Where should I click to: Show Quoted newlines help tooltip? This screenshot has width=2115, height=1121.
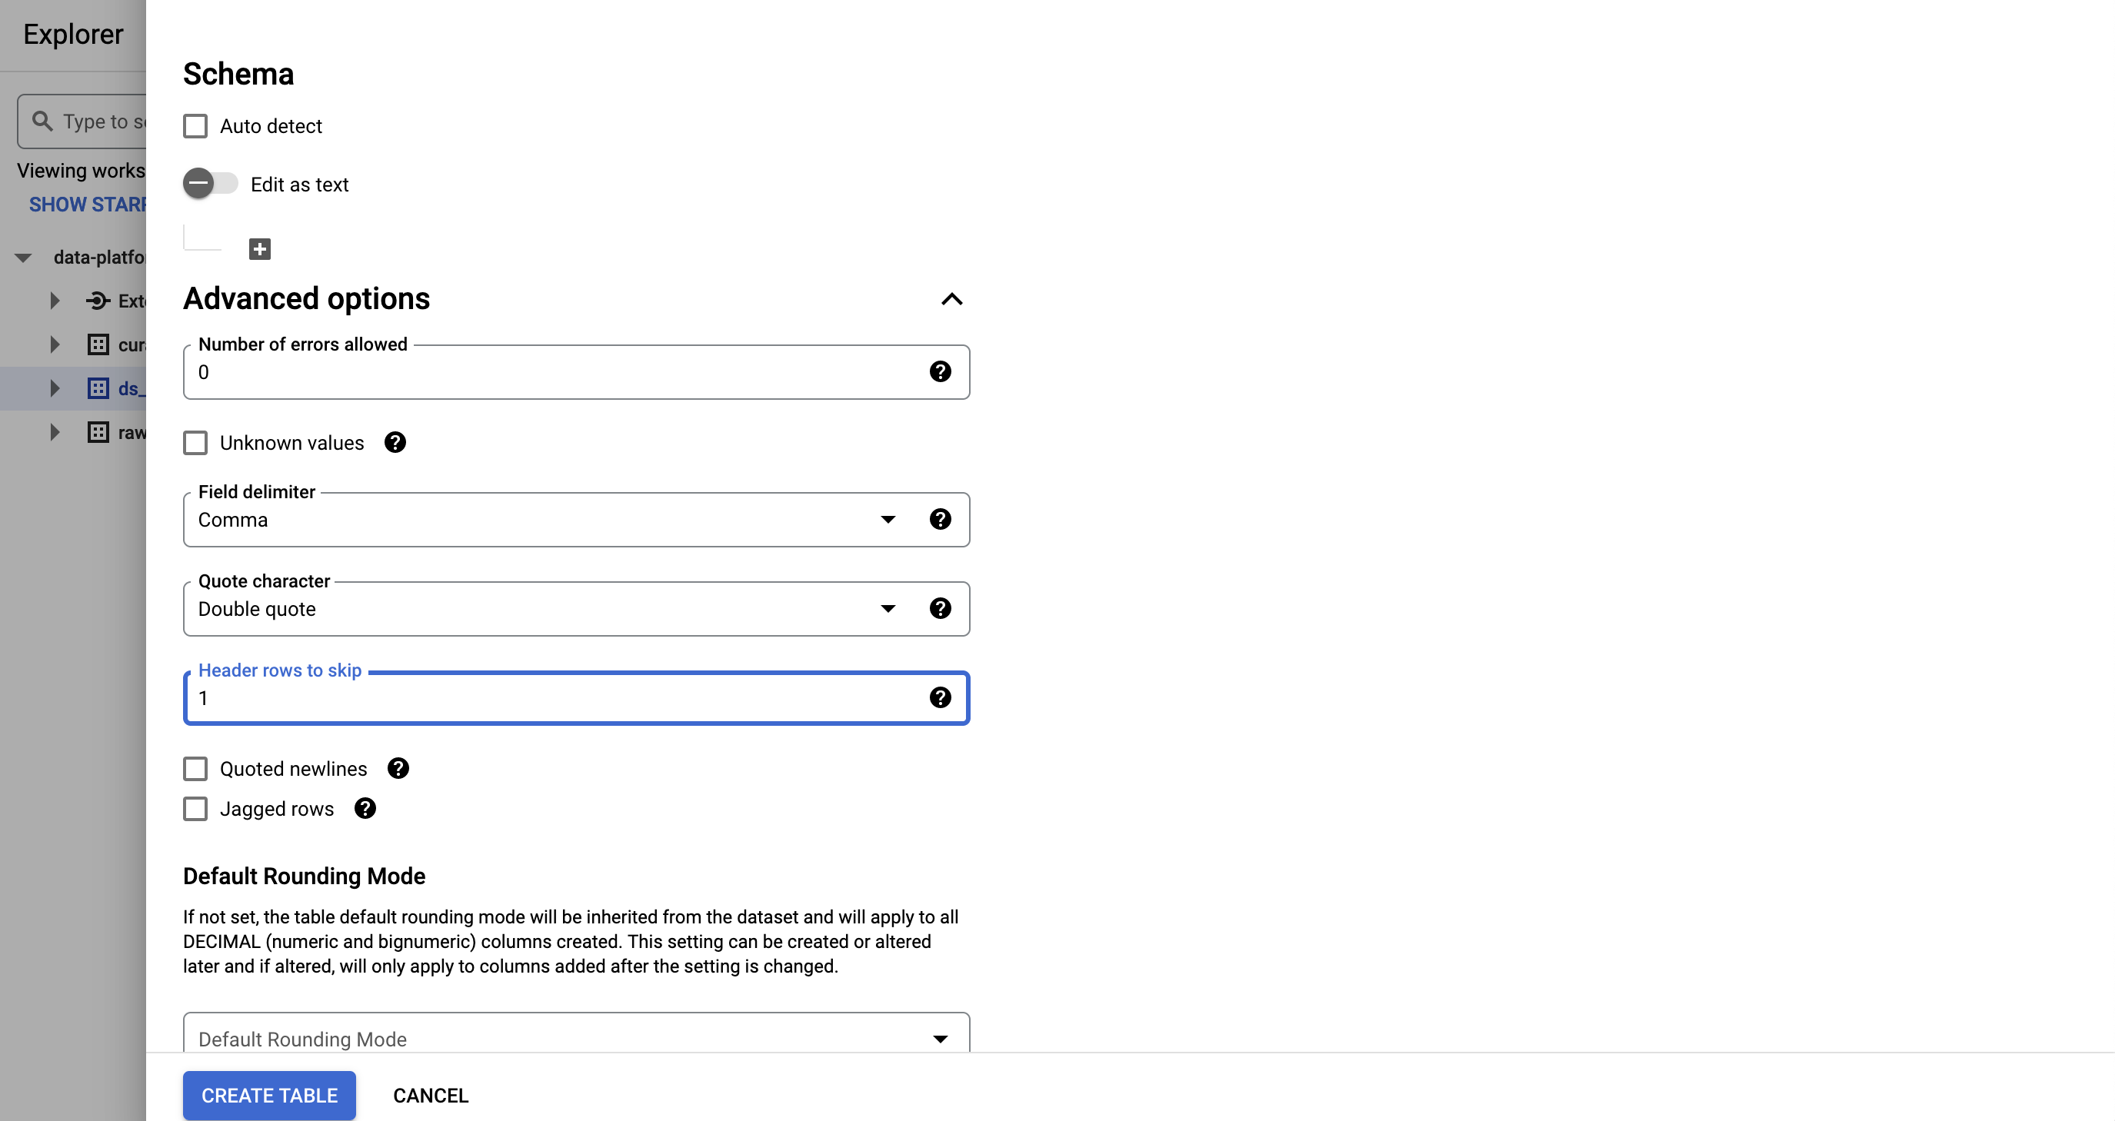pos(398,769)
